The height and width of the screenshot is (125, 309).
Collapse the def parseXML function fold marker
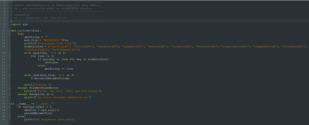(x=10, y=30)
